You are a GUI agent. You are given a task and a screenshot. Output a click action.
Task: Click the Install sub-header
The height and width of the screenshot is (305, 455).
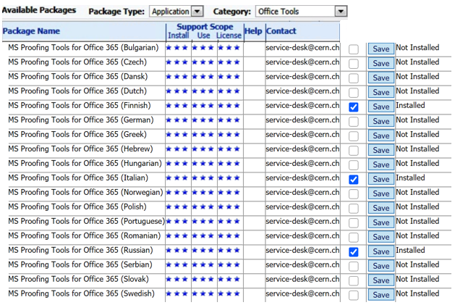click(179, 35)
